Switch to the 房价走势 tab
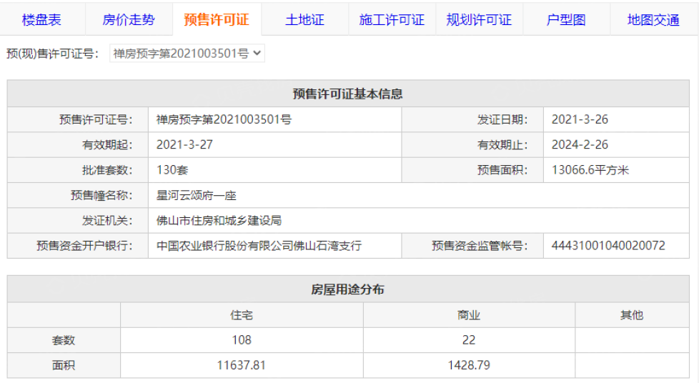699x383 pixels. [129, 20]
